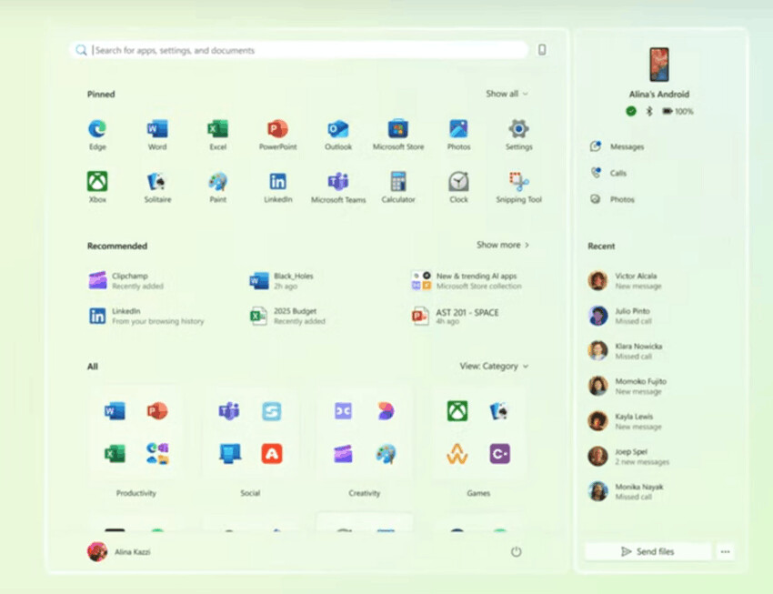Open Julio Pinto's missed call
773x594 pixels.
point(619,316)
